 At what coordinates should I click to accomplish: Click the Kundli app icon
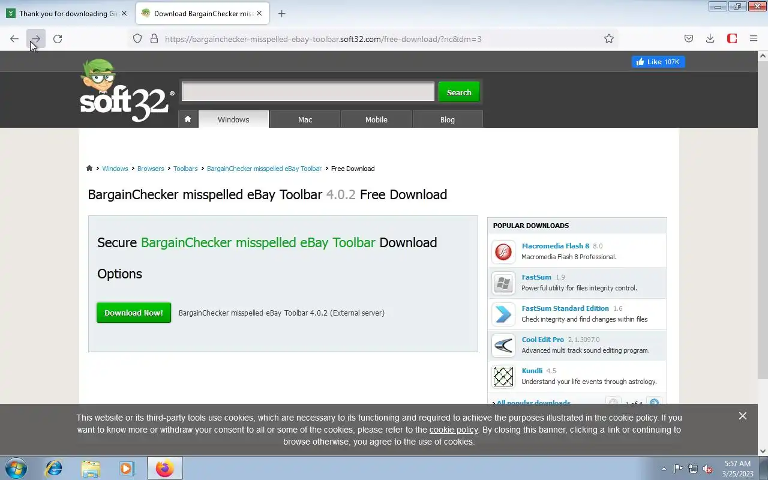pos(503,377)
